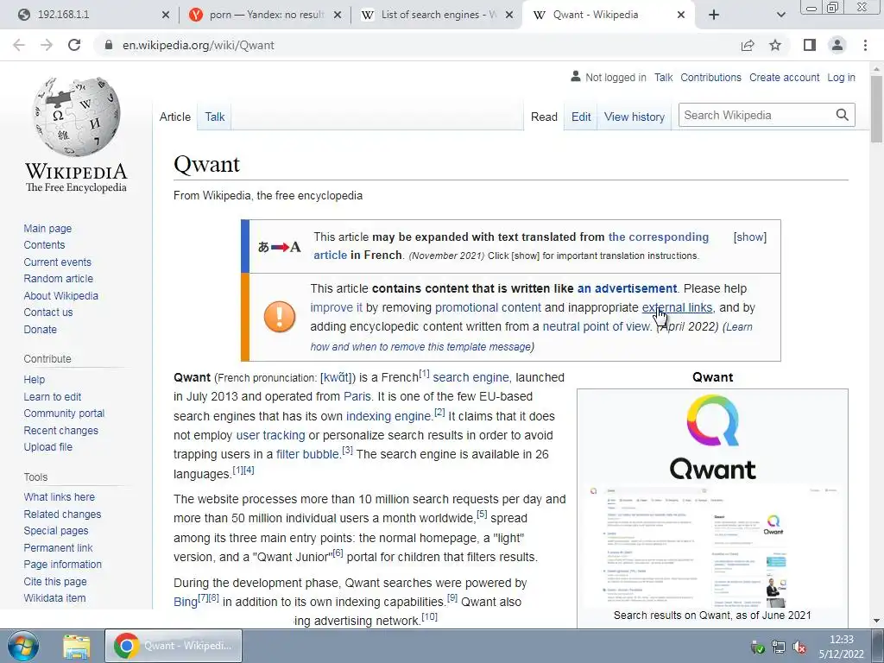The image size is (884, 663).
Task: Open the Qwant search results screenshot thumbnail
Action: pyautogui.click(x=712, y=546)
